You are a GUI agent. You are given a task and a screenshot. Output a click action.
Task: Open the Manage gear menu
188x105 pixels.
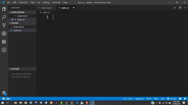coord(4,93)
